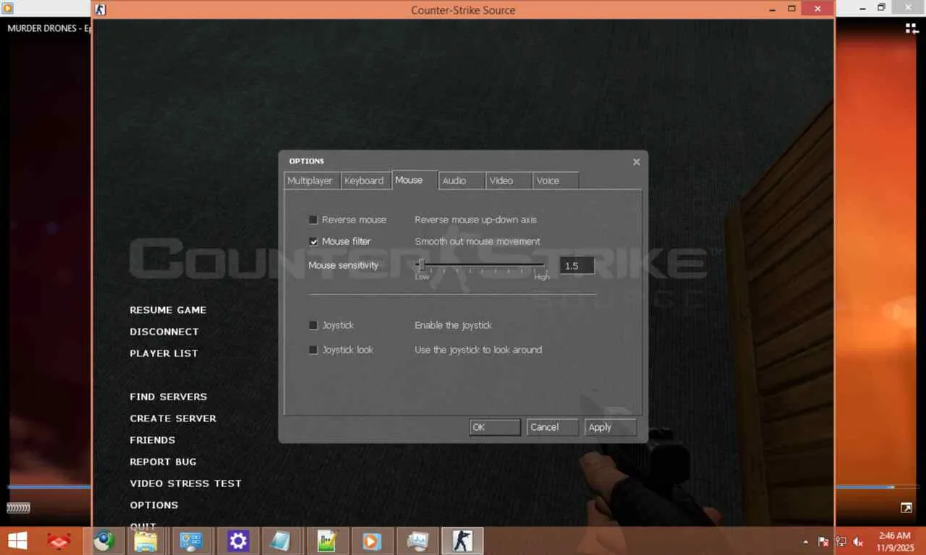This screenshot has height=555, width=926.
Task: Confirm options with the OK button
Action: 495,427
